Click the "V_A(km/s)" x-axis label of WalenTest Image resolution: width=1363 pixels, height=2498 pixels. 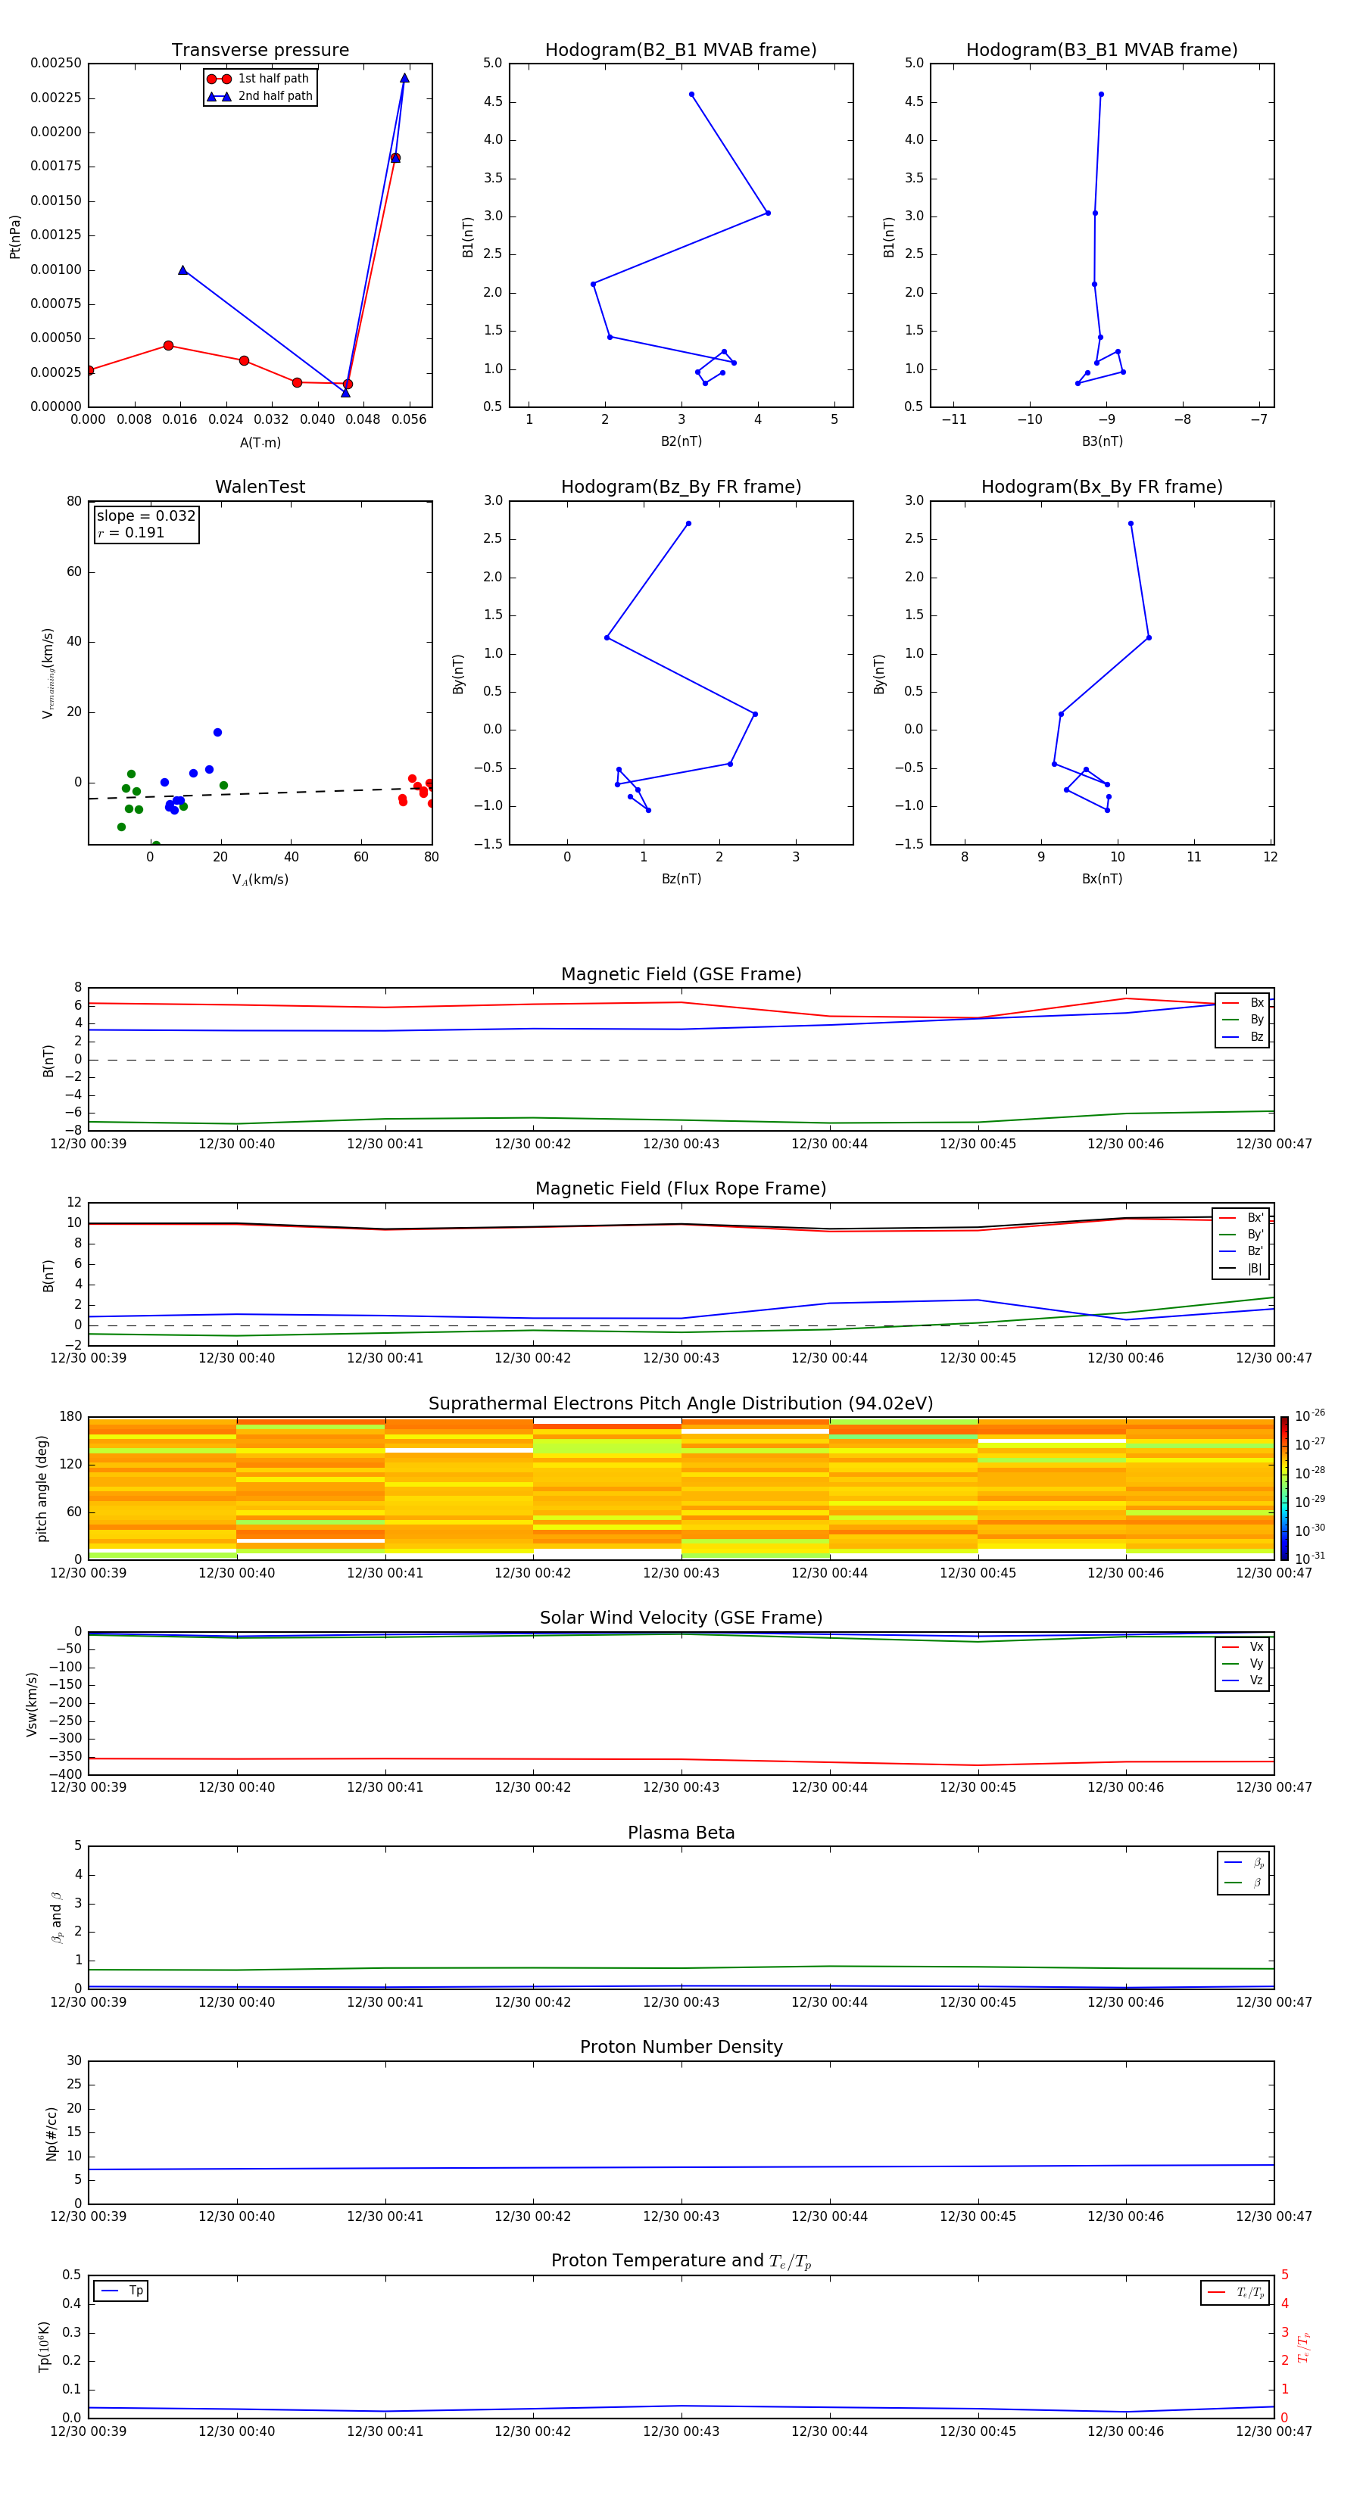point(260,880)
